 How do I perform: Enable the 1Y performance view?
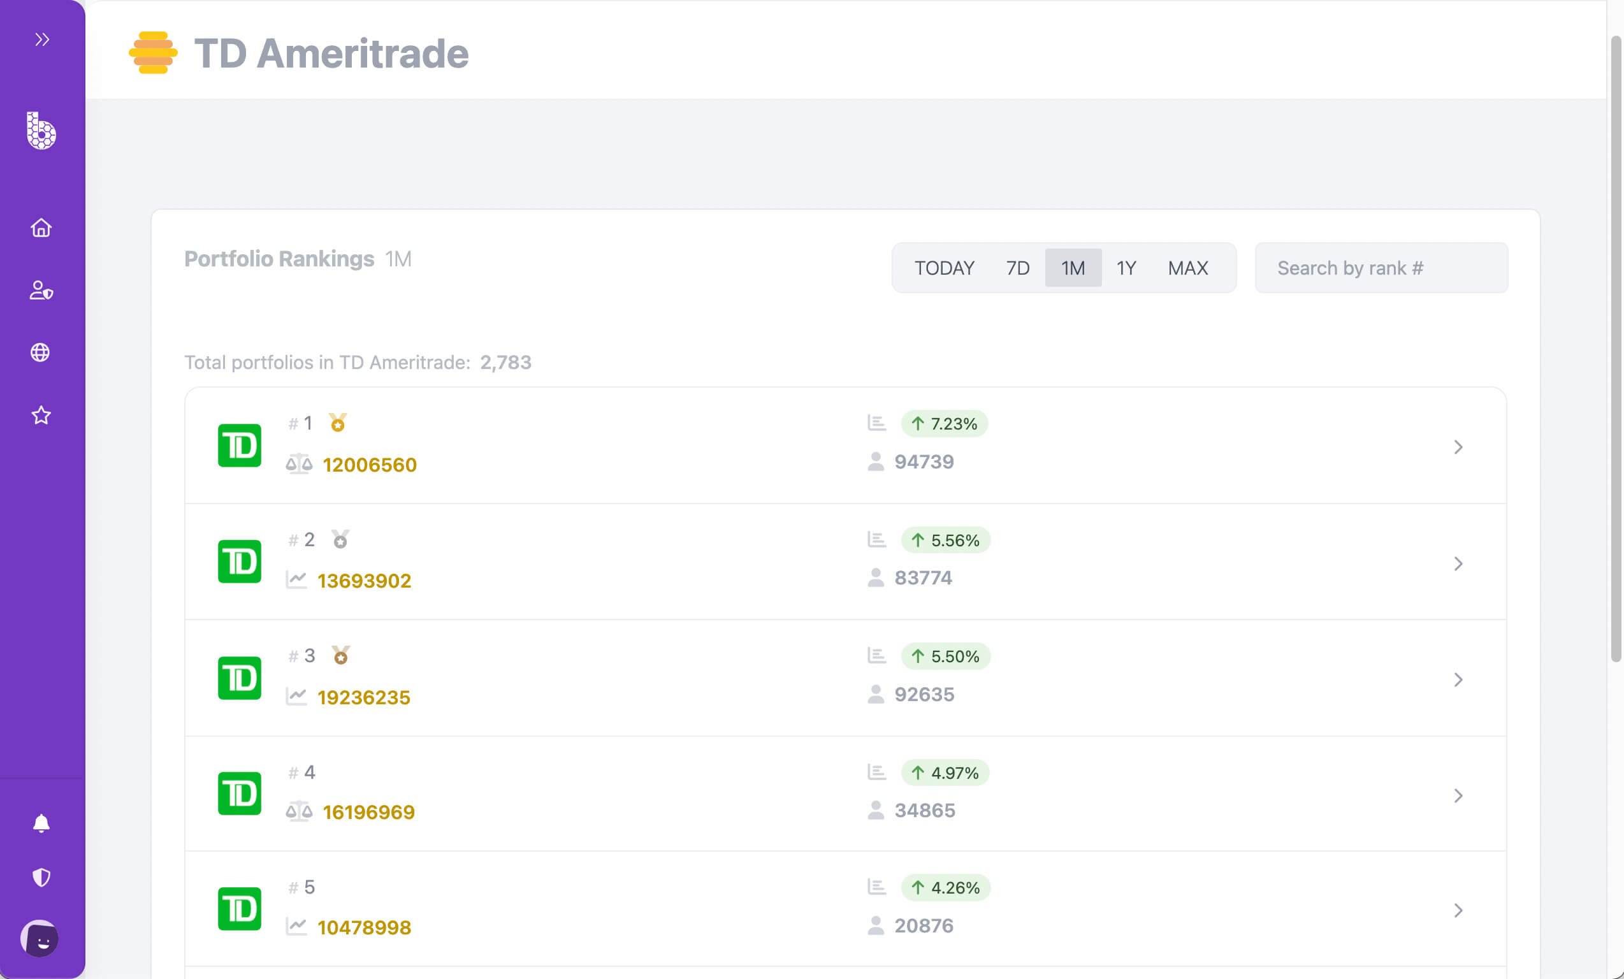[x=1126, y=268]
